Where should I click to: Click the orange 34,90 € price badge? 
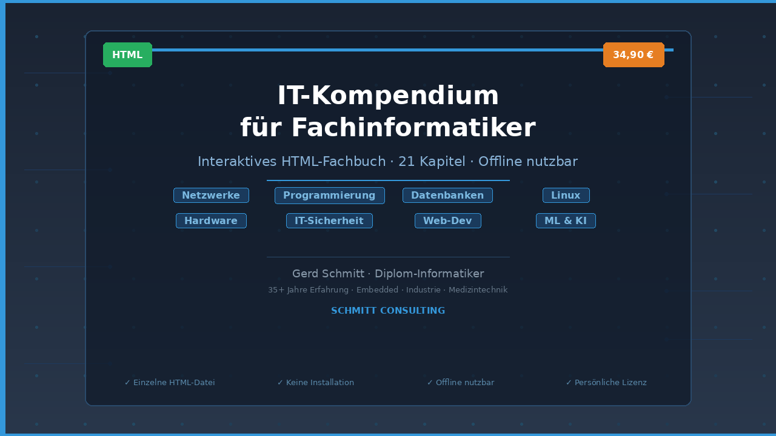point(634,54)
